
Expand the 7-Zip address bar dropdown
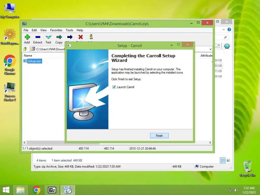coord(210,49)
